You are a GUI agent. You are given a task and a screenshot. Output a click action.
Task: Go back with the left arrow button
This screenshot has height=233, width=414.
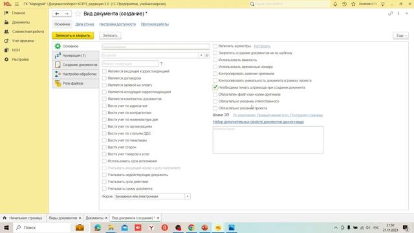click(57, 14)
